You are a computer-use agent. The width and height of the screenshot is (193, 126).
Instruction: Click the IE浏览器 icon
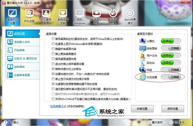(143, 77)
